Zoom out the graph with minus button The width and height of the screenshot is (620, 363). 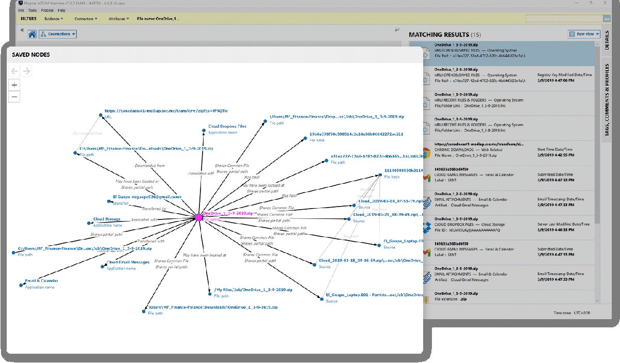(x=14, y=97)
